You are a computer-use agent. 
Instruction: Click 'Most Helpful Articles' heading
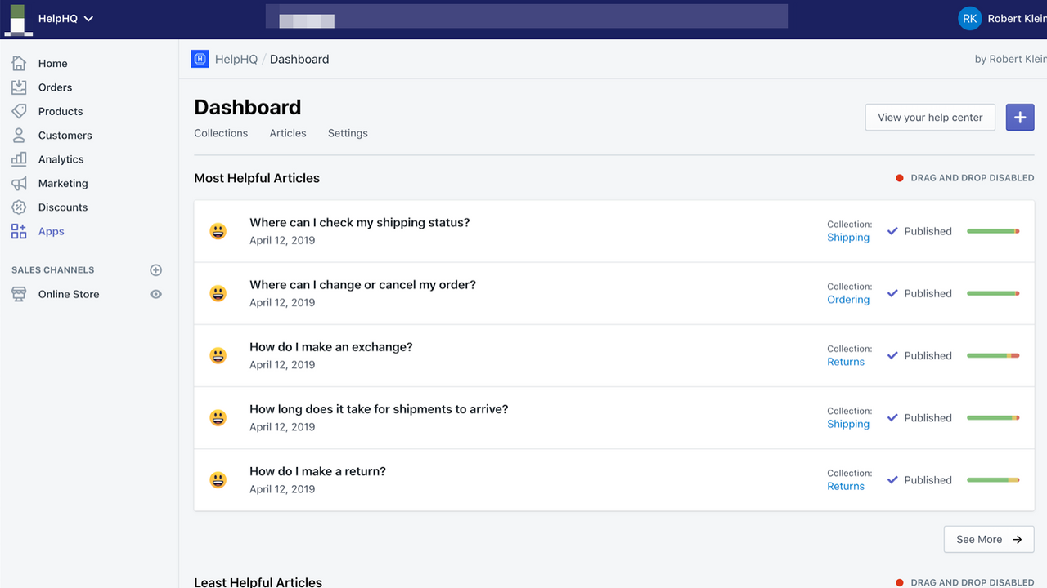coord(257,178)
